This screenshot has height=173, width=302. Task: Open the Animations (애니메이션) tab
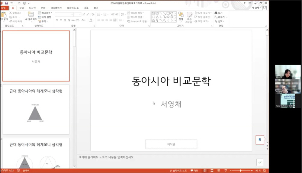[56, 8]
